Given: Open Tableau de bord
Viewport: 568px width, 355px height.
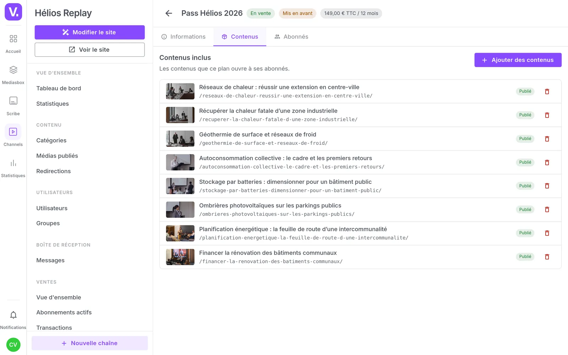Looking at the screenshot, I should (x=59, y=88).
